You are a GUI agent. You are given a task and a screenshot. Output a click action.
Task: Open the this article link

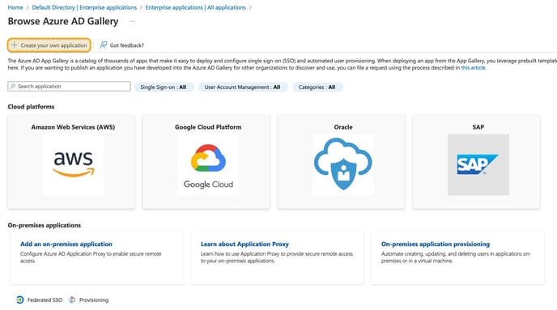(x=473, y=68)
